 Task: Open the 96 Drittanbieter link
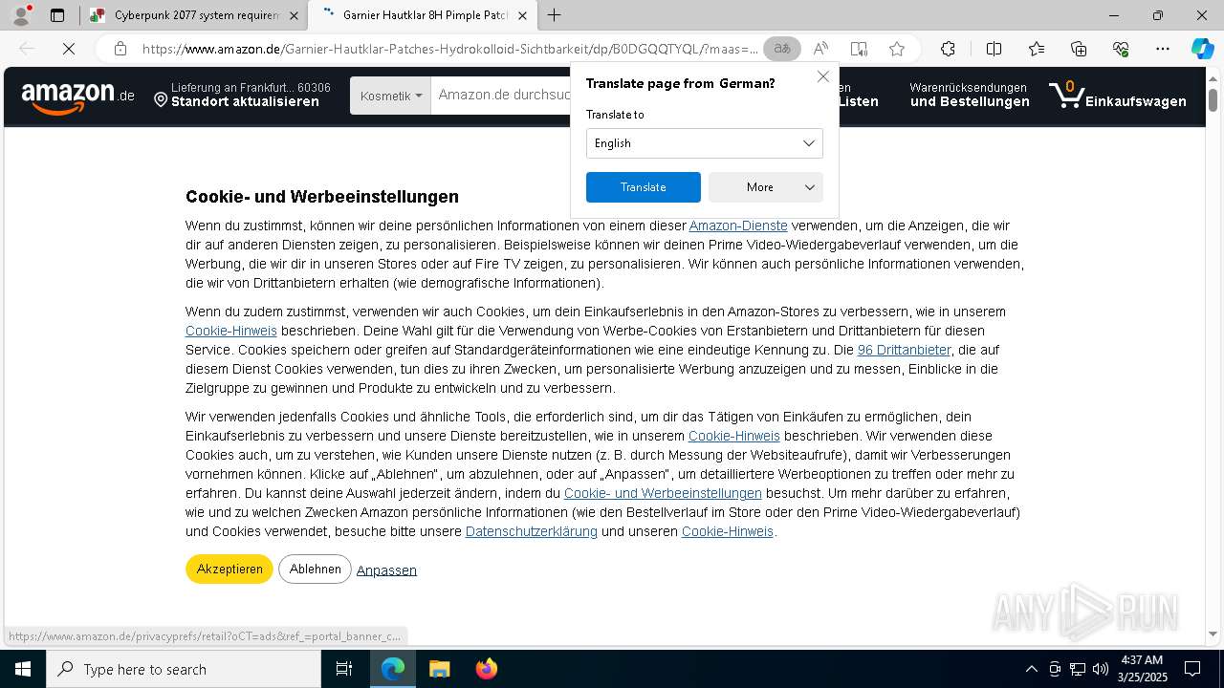(x=904, y=350)
